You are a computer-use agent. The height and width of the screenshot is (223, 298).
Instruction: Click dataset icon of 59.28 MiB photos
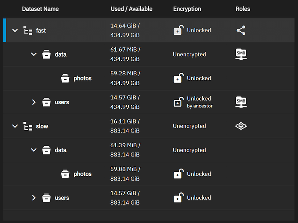point(65,78)
